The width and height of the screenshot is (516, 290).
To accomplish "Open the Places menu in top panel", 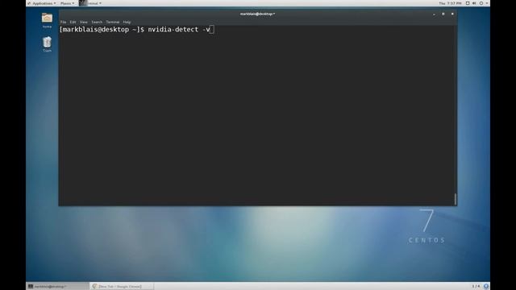I will pos(67,3).
